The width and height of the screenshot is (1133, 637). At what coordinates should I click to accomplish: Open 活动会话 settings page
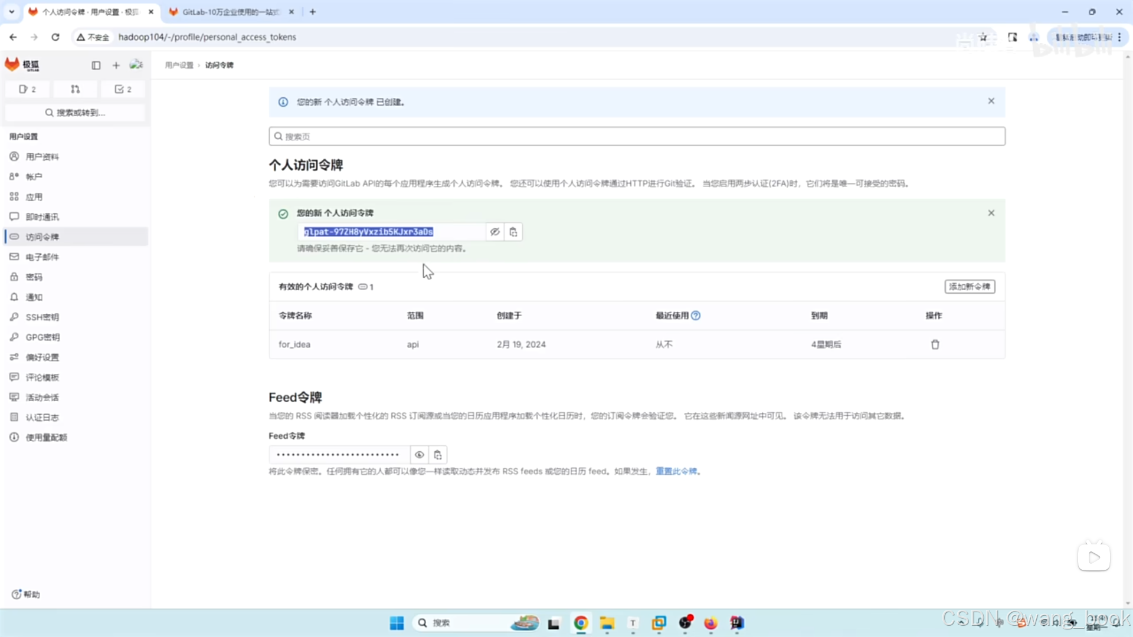point(76,397)
